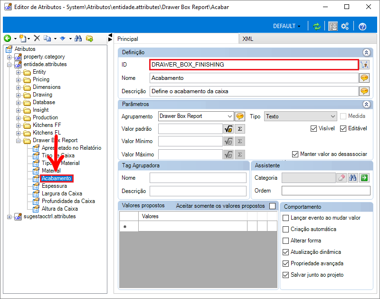Select Espessura attribute in tree
Image resolution: width=380 pixels, height=299 pixels.
54,186
